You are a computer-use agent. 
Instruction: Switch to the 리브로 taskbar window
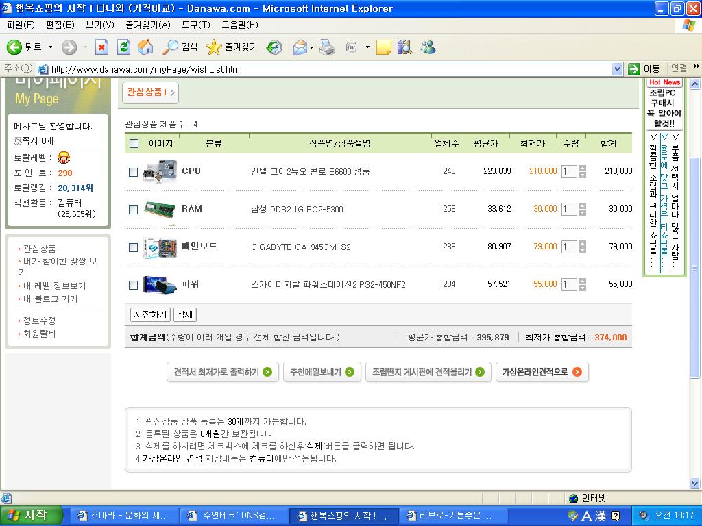coord(454,516)
